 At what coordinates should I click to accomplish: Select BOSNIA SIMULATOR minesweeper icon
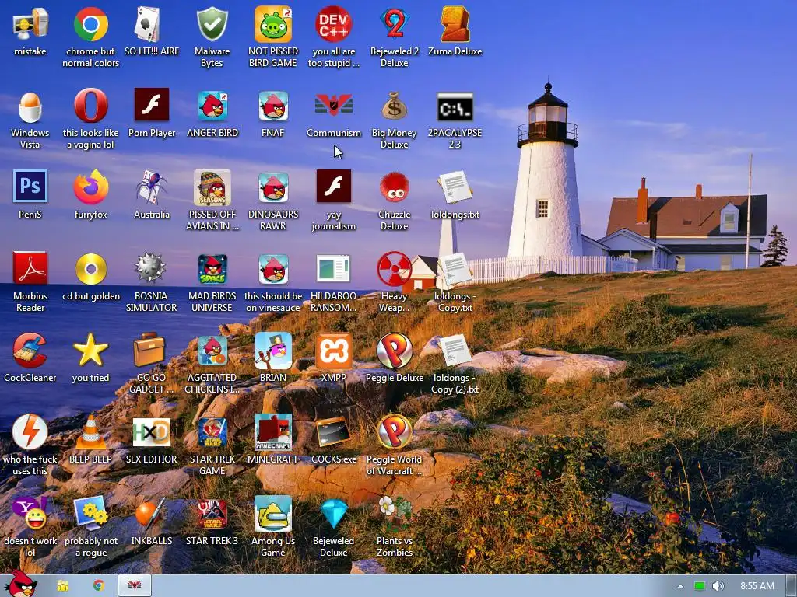tap(151, 268)
